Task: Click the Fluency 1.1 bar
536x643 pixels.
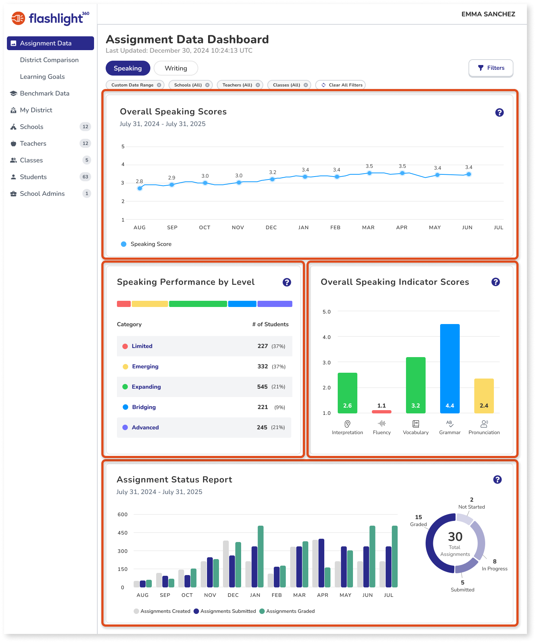Action: (382, 412)
